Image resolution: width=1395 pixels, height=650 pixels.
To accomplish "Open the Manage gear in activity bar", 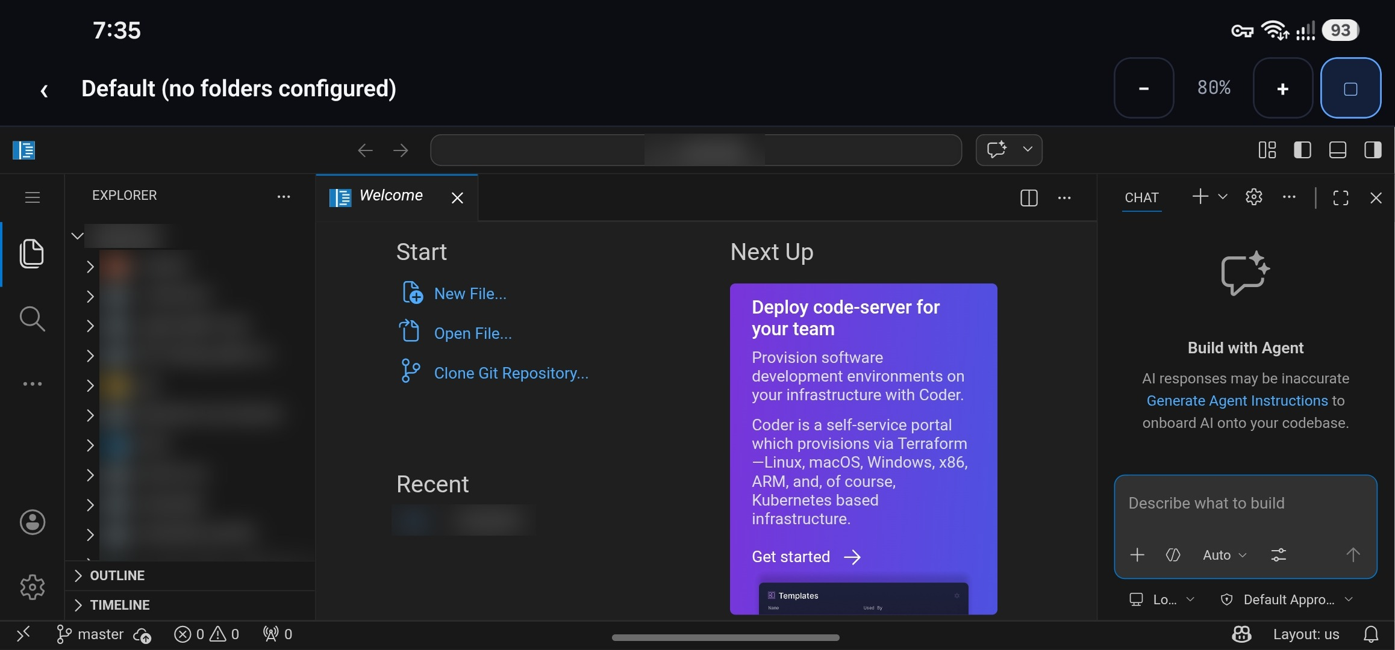I will point(32,587).
